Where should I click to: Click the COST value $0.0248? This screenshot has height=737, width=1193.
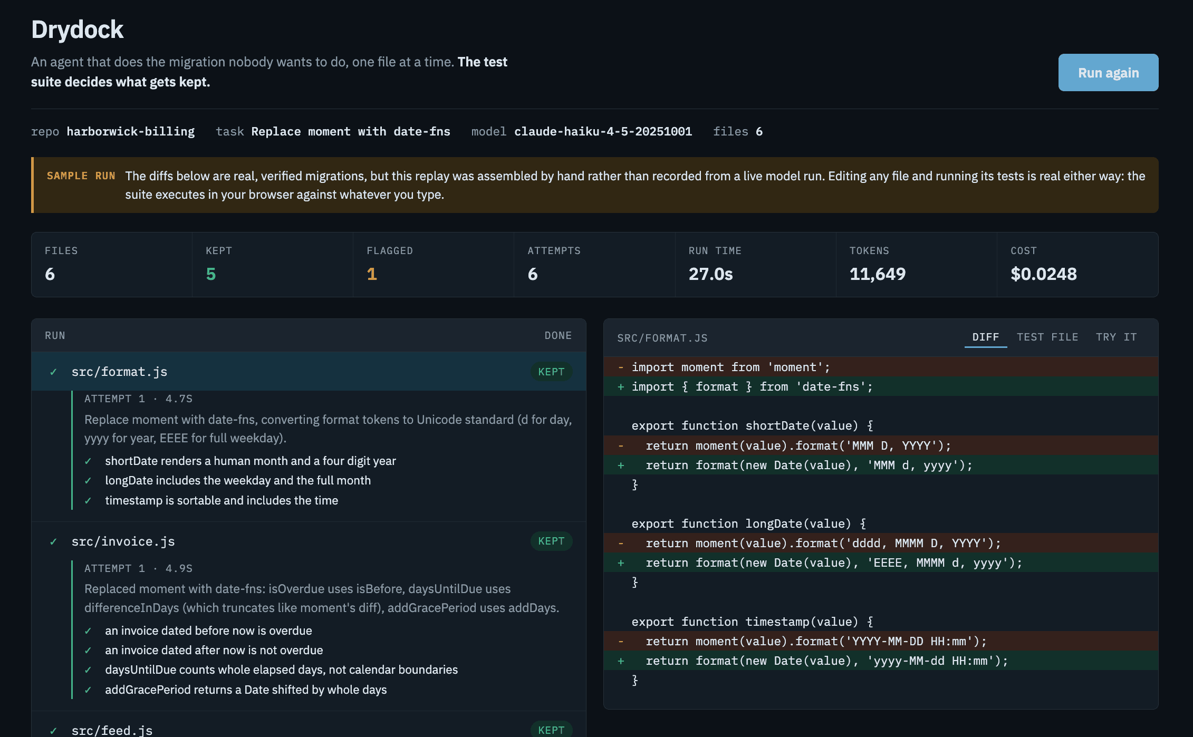1044,274
